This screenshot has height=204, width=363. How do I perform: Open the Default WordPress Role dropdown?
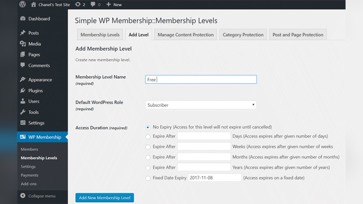click(201, 105)
